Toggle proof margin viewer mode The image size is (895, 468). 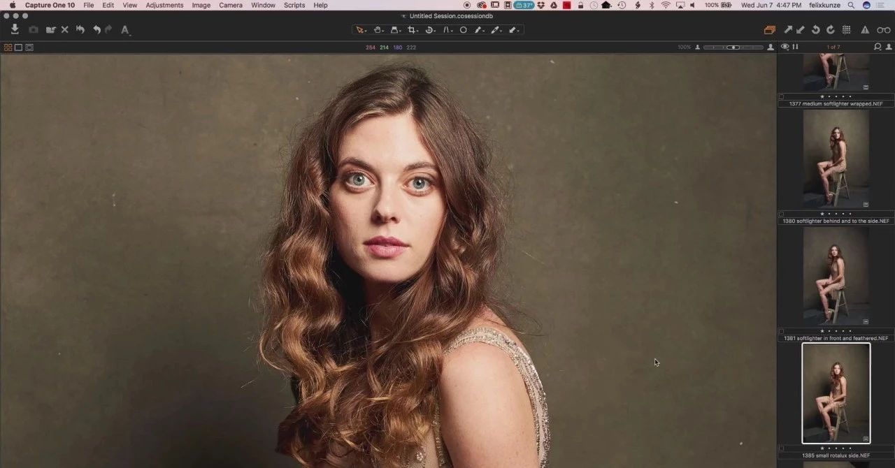pos(29,47)
